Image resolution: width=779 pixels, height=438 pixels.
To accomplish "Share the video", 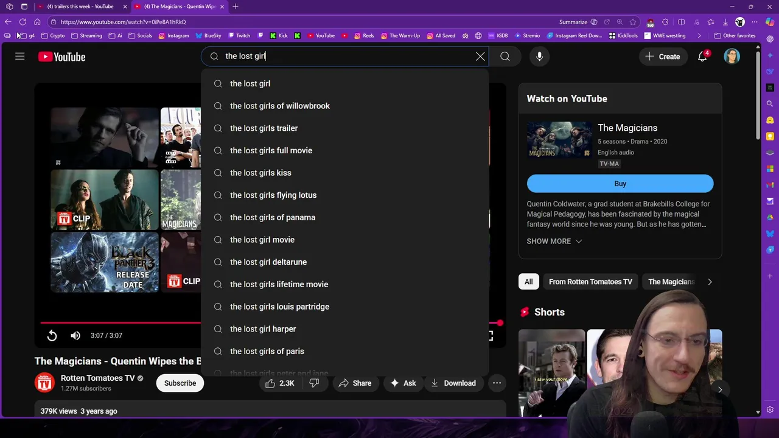I will tap(355, 383).
